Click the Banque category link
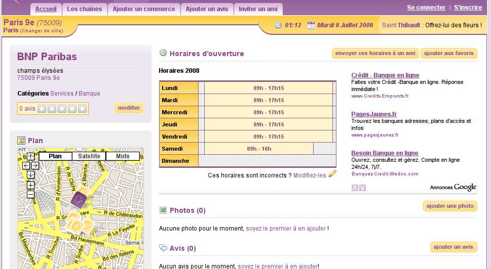The height and width of the screenshot is (269, 491). (x=89, y=94)
